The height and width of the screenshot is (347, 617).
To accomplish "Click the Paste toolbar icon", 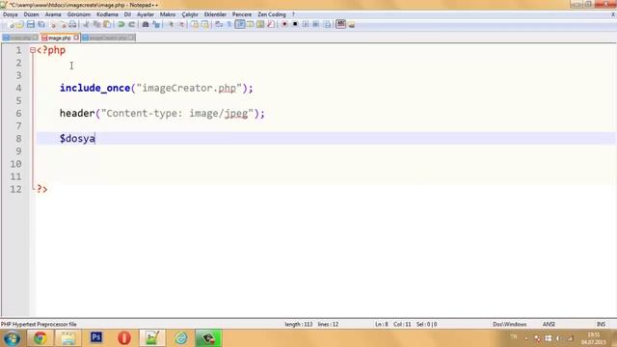I will [107, 24].
